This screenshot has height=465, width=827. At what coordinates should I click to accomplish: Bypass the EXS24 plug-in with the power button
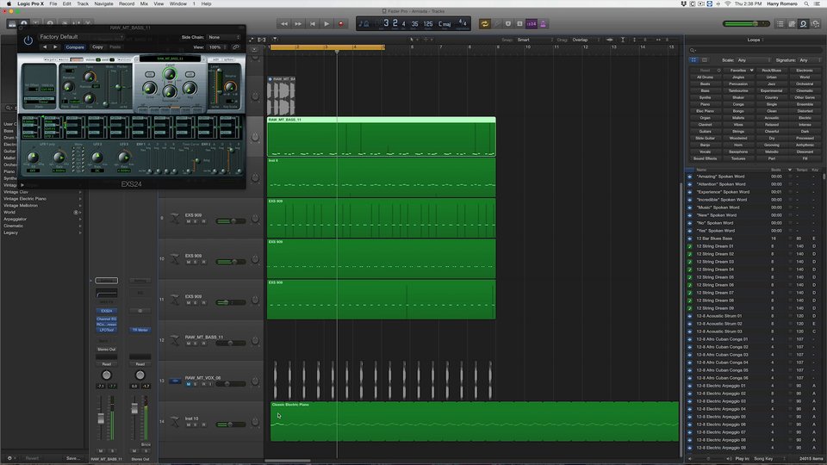pos(28,40)
